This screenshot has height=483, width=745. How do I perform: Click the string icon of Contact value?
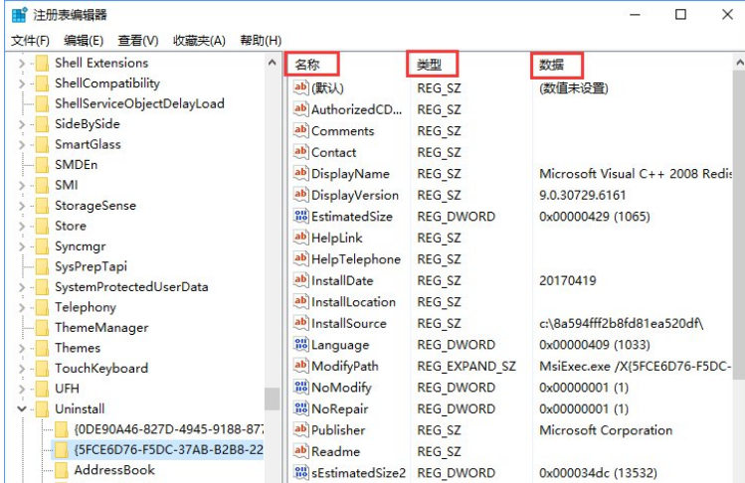coord(300,151)
